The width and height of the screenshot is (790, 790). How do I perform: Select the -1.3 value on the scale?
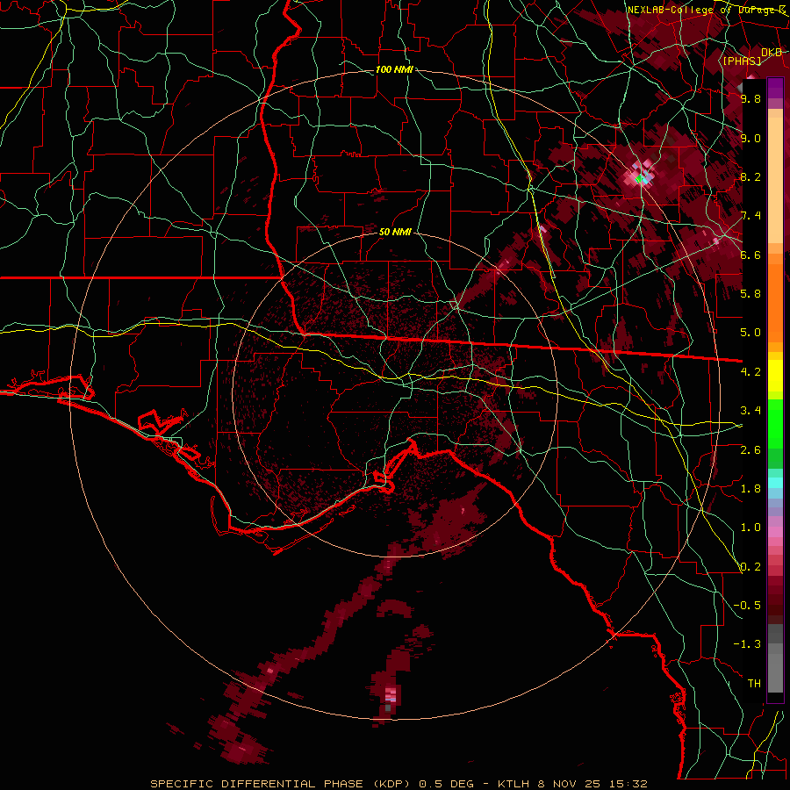click(747, 644)
